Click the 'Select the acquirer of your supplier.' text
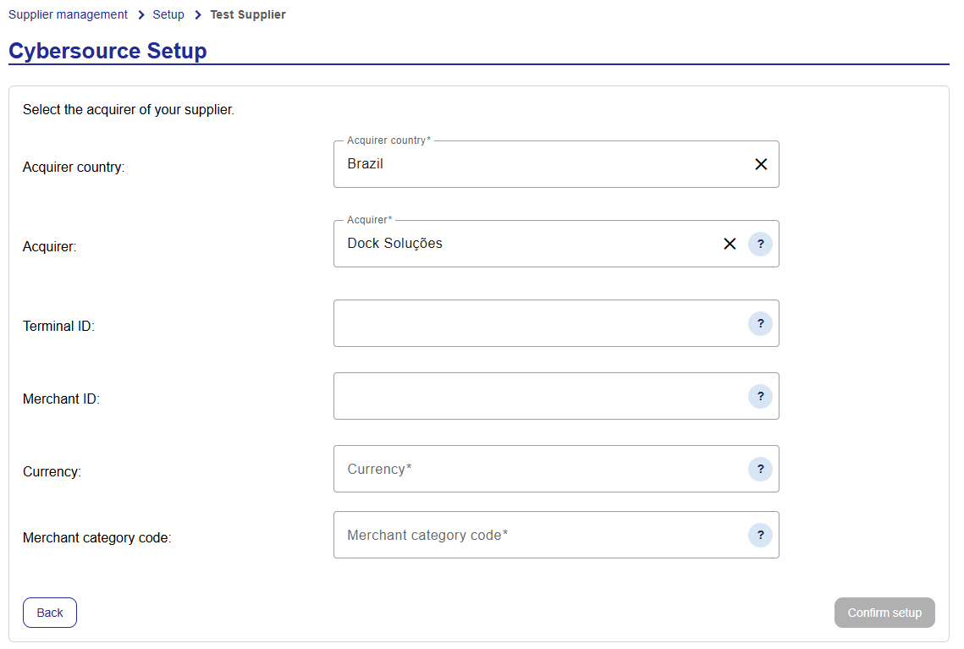964x649 pixels. [129, 109]
